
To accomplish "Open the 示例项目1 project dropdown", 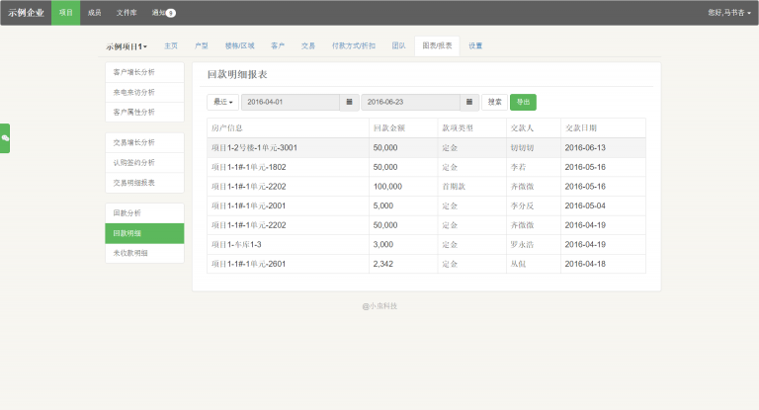I will click(x=126, y=46).
